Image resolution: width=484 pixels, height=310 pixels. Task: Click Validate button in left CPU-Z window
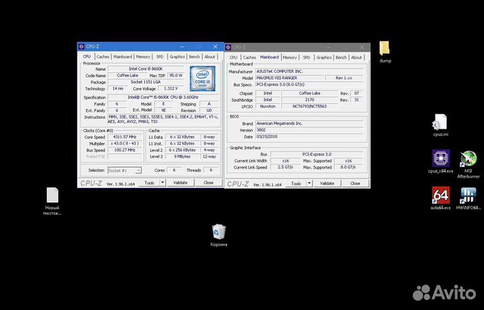[180, 183]
